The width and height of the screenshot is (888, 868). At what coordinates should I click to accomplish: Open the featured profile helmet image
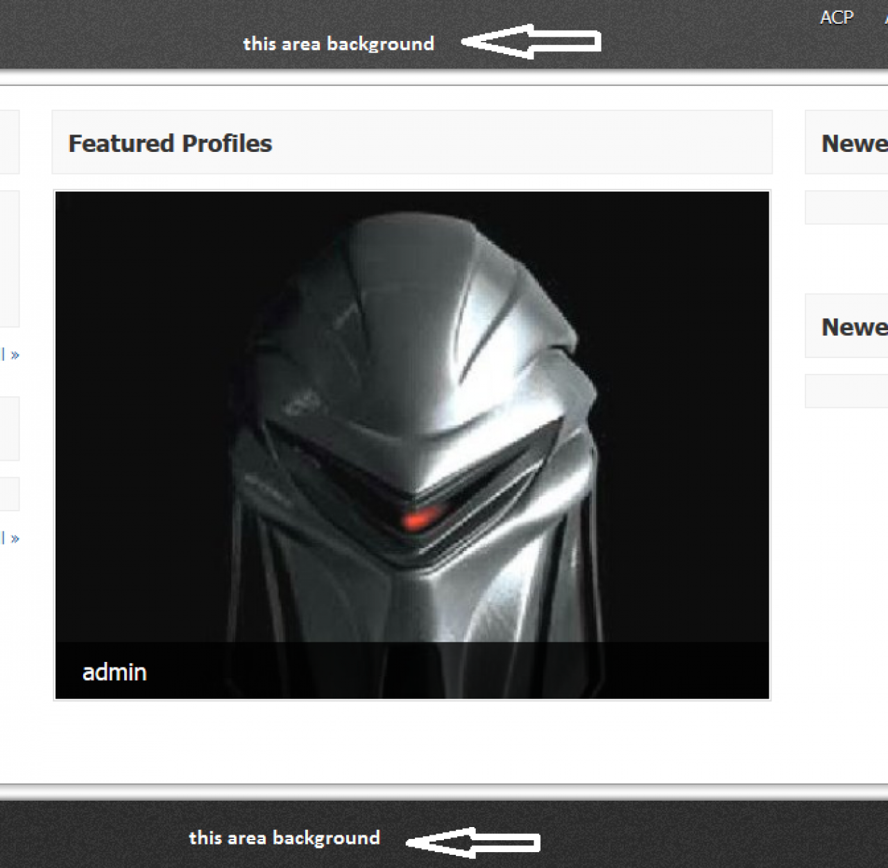tap(412, 445)
